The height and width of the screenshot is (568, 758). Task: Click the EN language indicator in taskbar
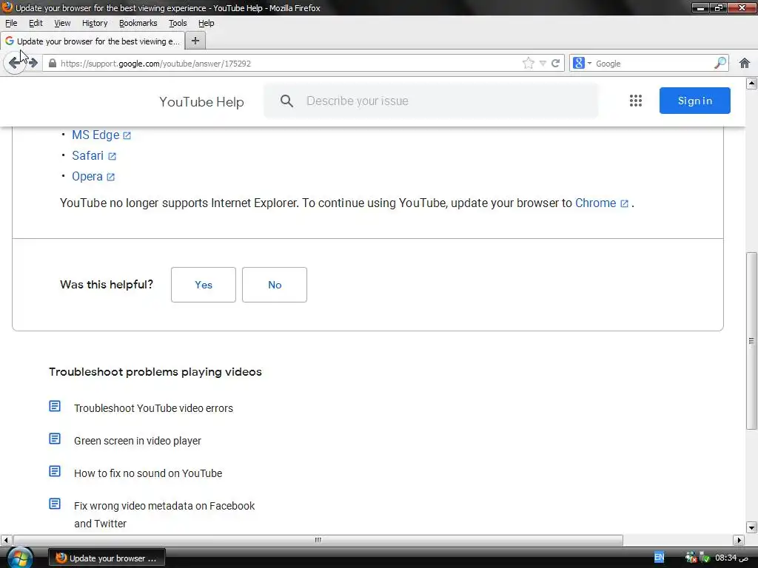[659, 558]
